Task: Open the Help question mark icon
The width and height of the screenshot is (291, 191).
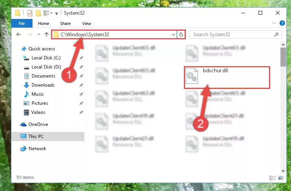Action: click(x=282, y=23)
